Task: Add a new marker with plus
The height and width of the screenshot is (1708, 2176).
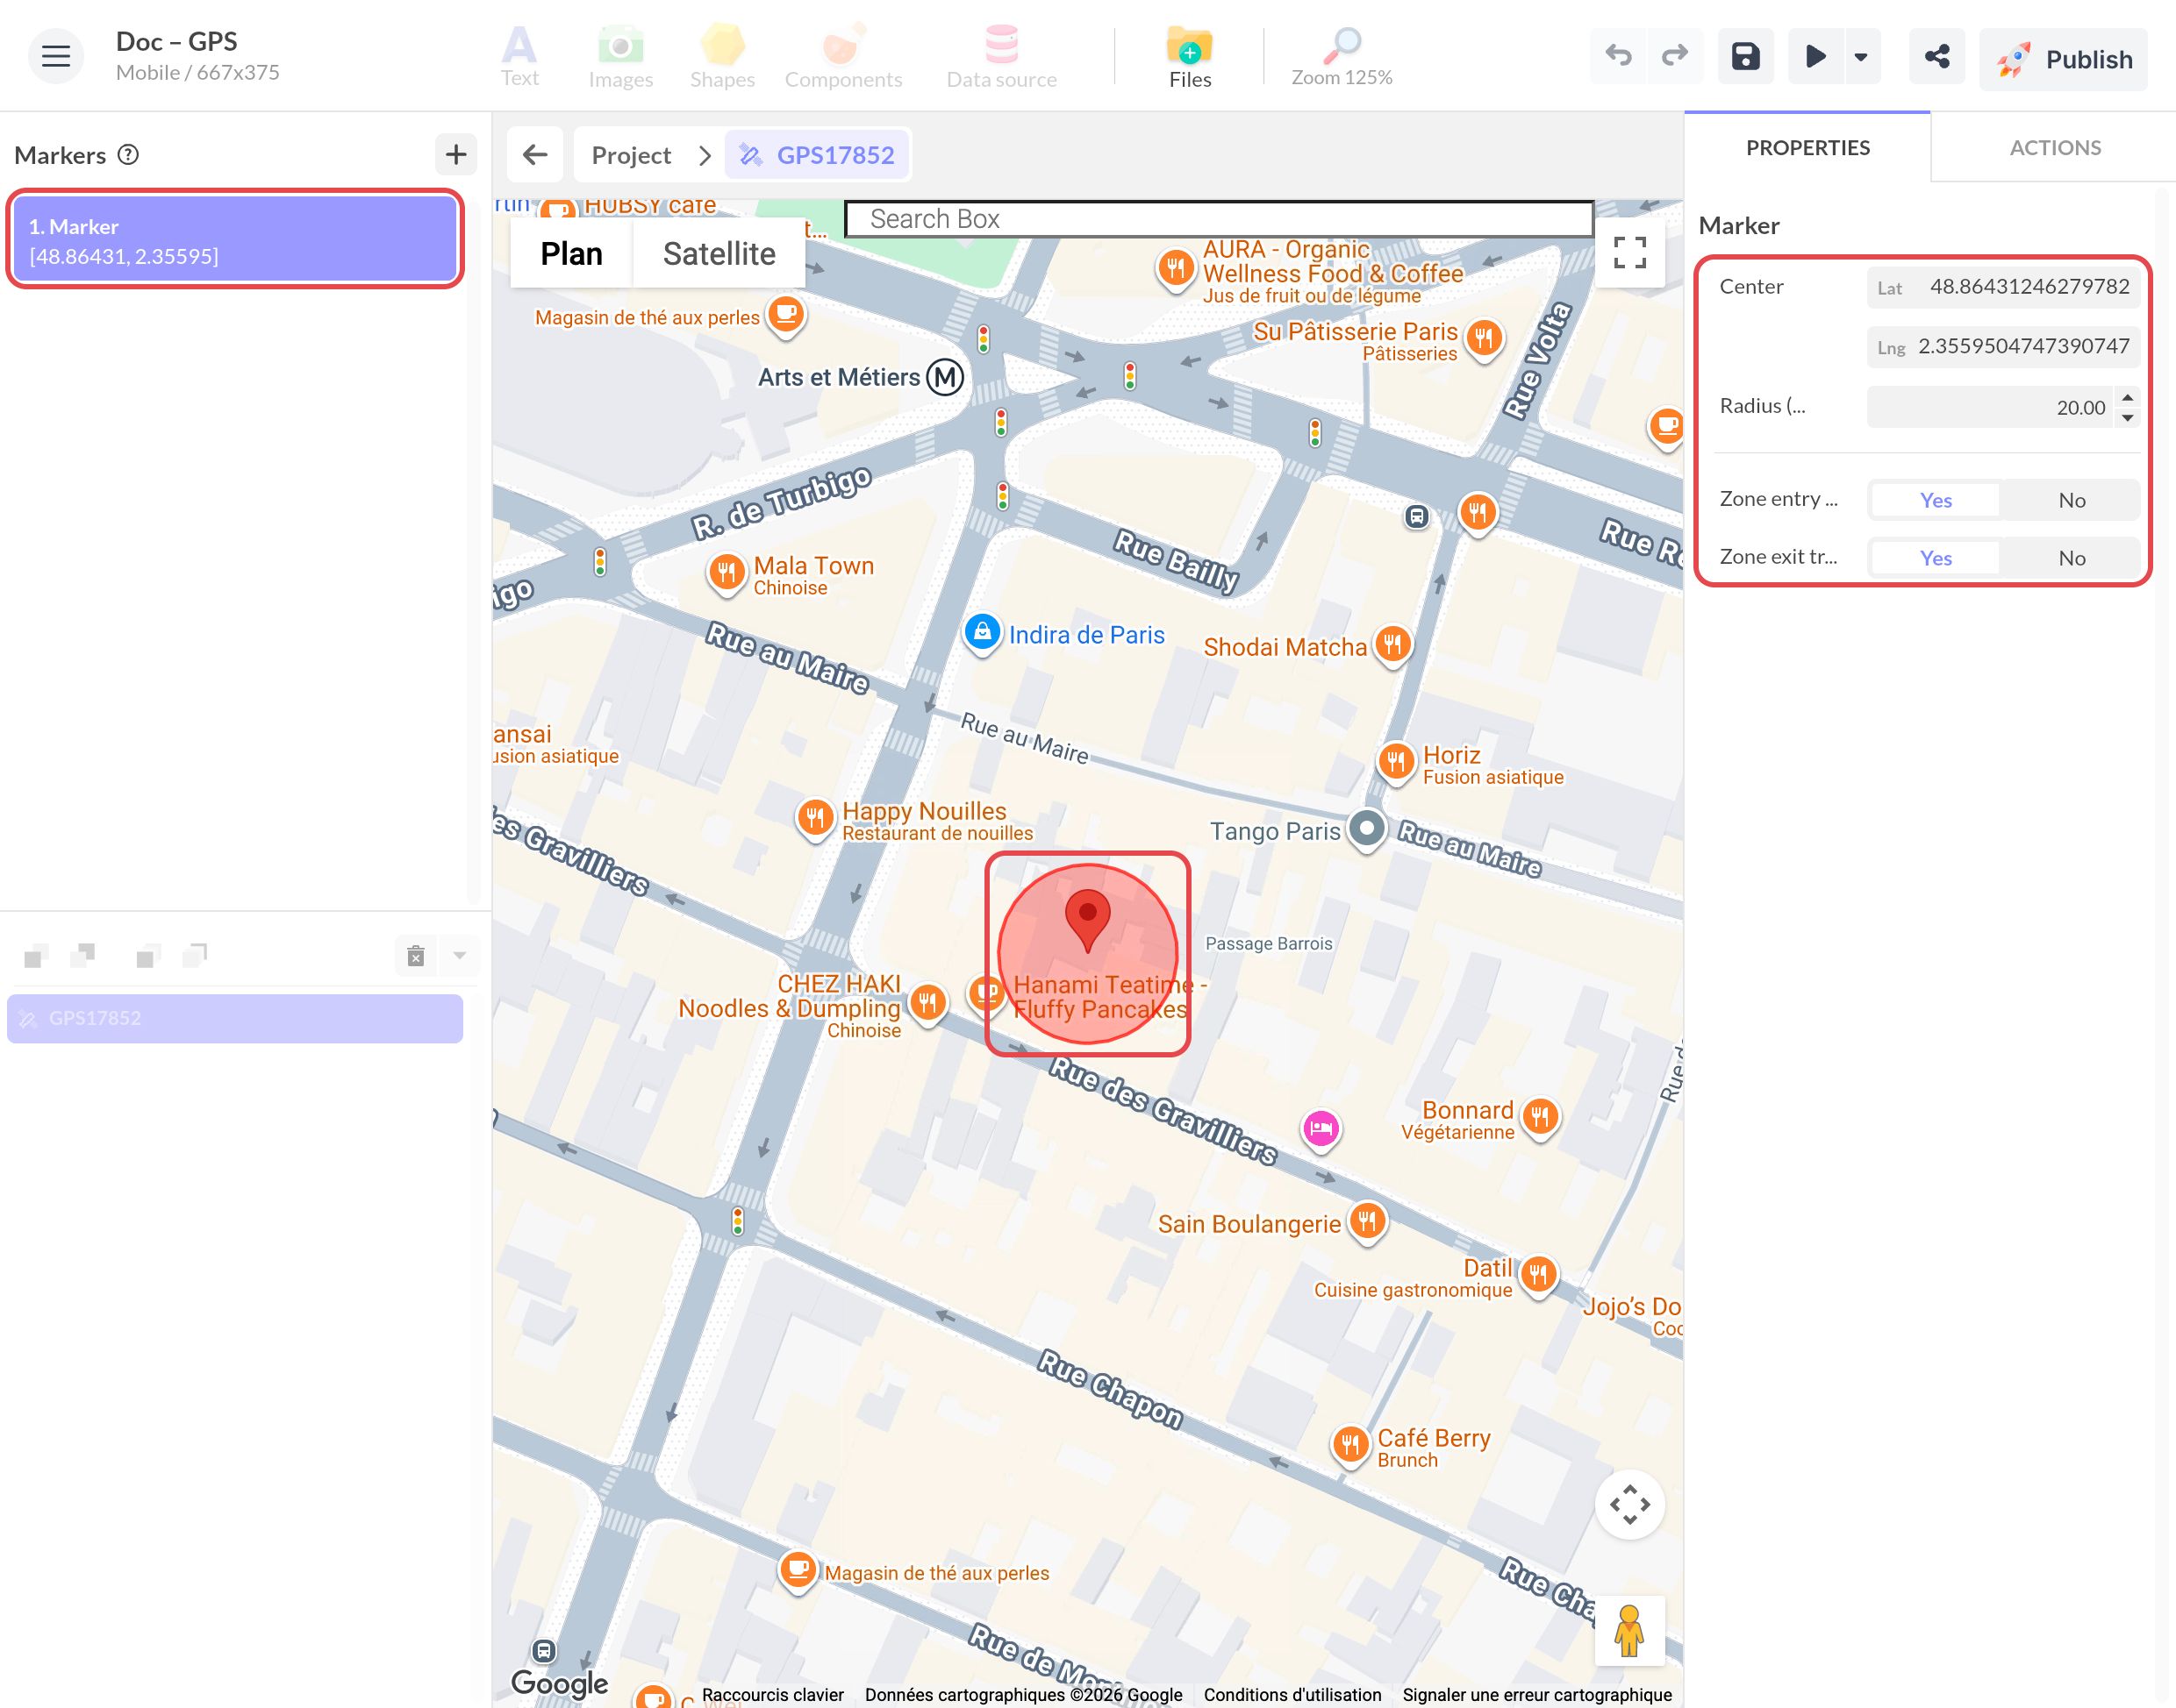Action: tap(456, 154)
